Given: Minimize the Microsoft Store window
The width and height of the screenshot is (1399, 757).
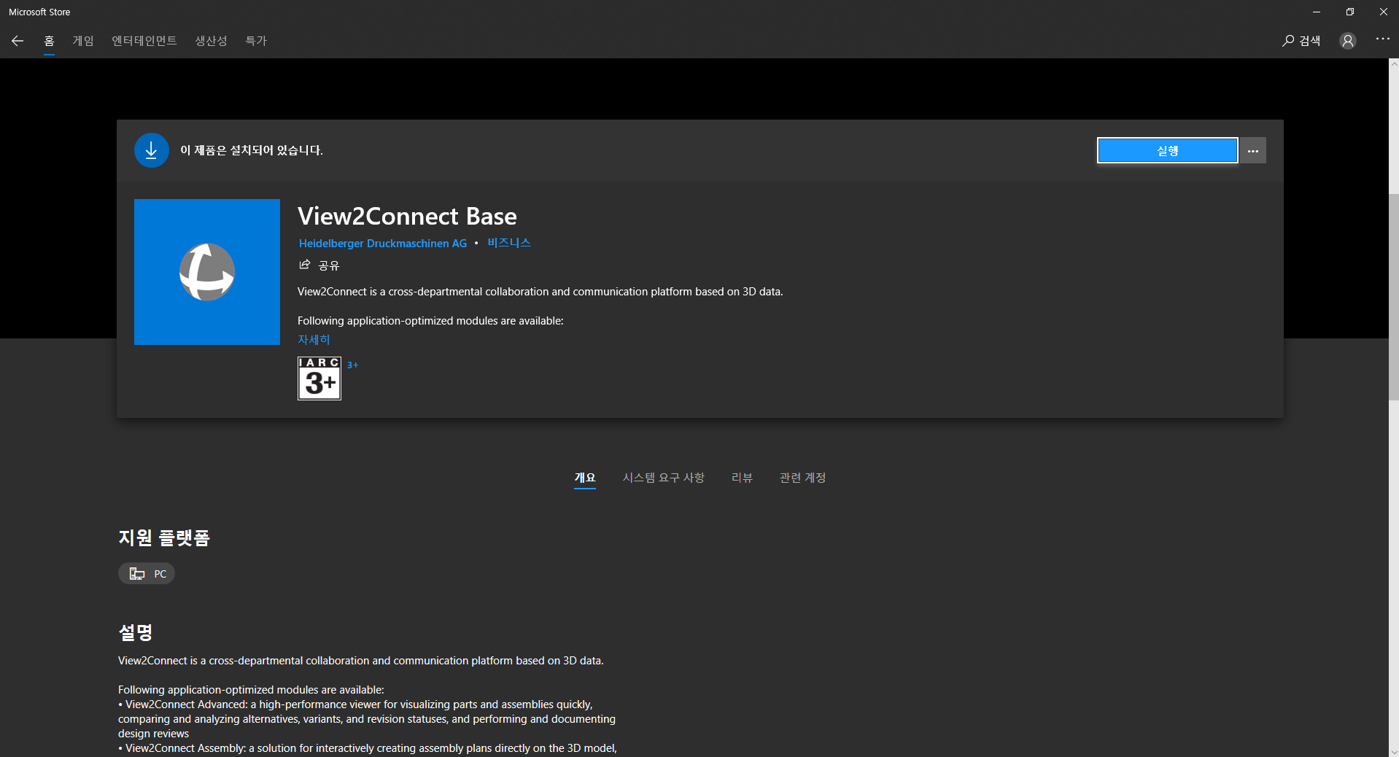Looking at the screenshot, I should 1317,12.
